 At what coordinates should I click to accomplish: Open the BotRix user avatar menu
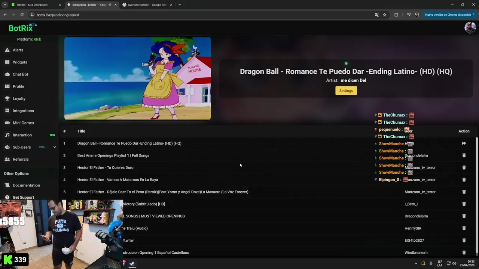(x=470, y=28)
